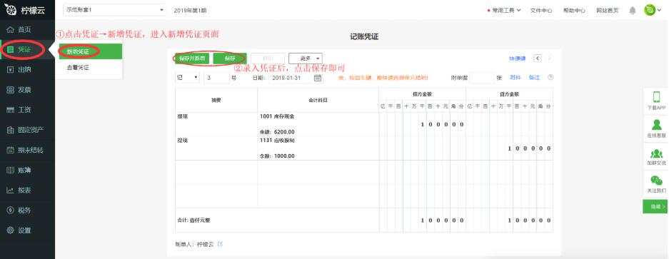669x259 pixels.
Task: Click the empty third row summary cell
Action: [216, 173]
